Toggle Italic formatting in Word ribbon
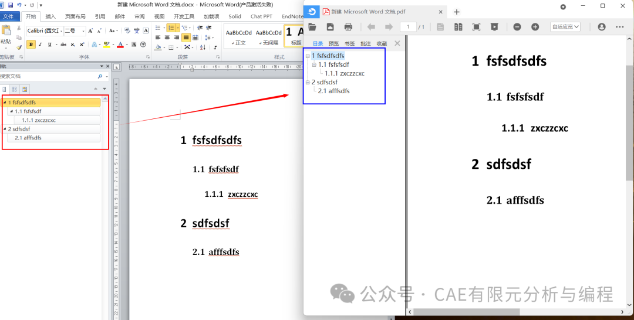 (x=40, y=45)
